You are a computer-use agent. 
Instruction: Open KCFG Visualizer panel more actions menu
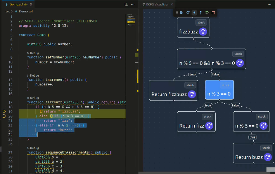click(x=270, y=4)
